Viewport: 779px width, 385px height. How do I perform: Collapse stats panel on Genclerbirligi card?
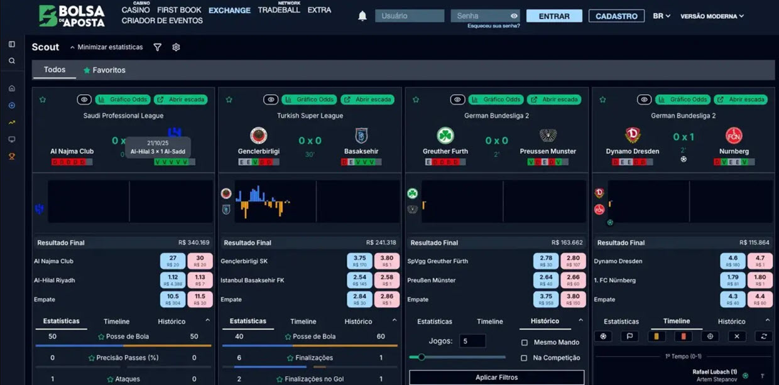[395, 320]
